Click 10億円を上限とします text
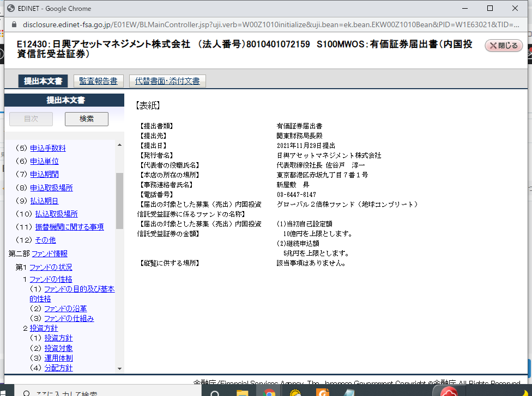532x396 pixels. (319, 234)
